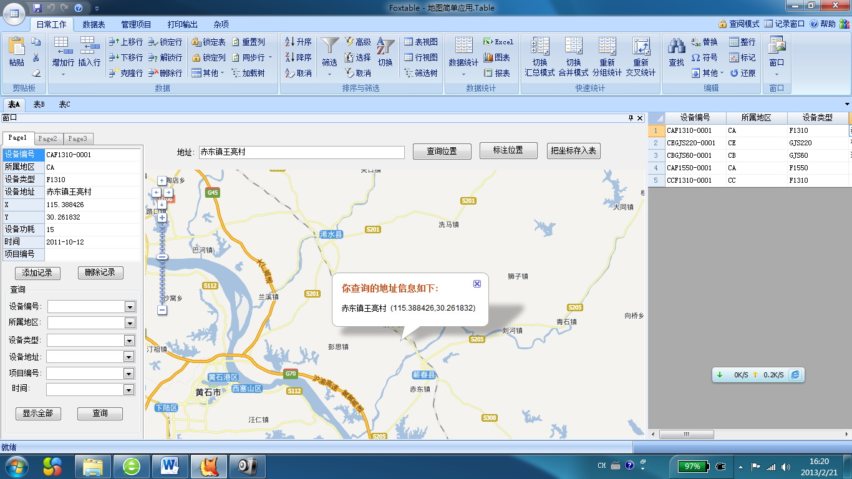Expand the 所属地区 query dropdown
The height and width of the screenshot is (479, 852).
click(x=130, y=323)
